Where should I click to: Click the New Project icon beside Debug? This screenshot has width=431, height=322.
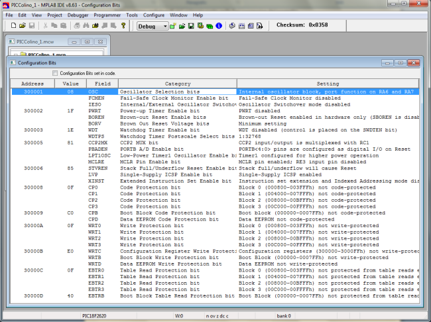click(172, 26)
